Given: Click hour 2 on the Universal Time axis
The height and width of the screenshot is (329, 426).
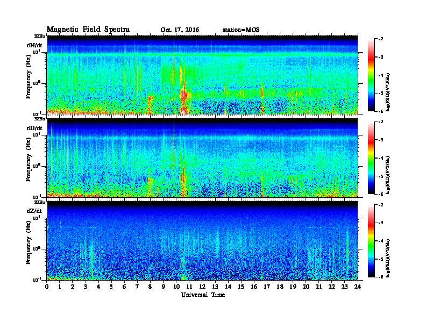Looking at the screenshot, I should coord(73,287).
